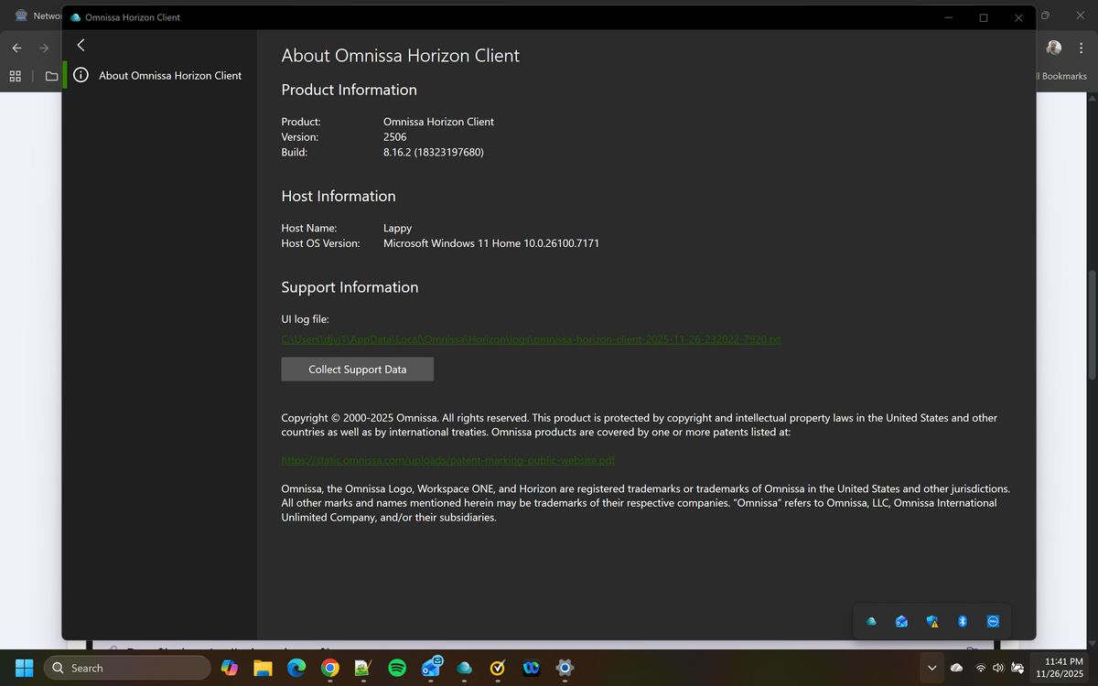
Task: Click the taskbar Search box
Action: coord(127,668)
